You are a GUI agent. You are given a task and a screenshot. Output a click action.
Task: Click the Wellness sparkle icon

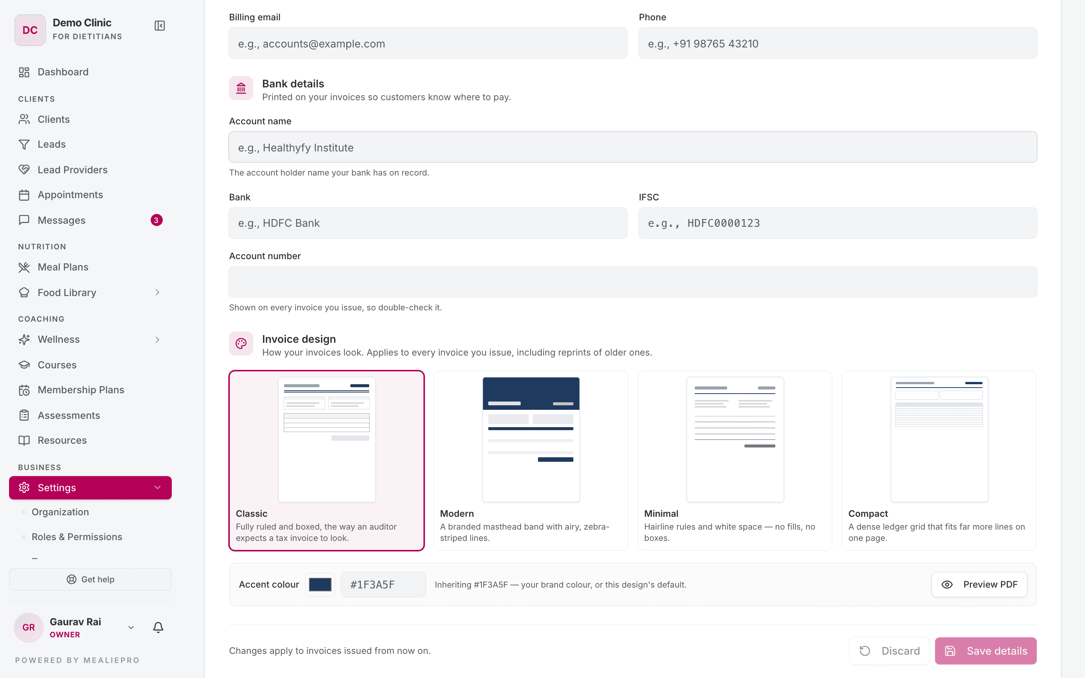pyautogui.click(x=24, y=339)
